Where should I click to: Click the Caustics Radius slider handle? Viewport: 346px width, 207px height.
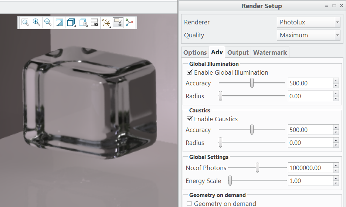click(x=220, y=143)
